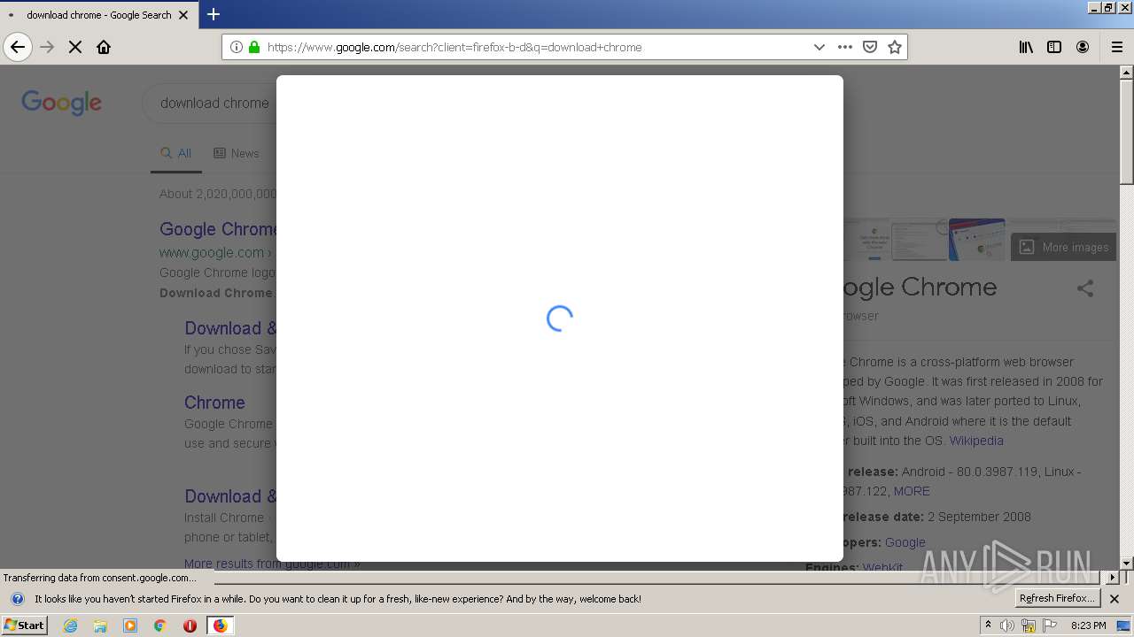Click the vertical scrollbar down arrow
The image size is (1134, 637).
1127,563
